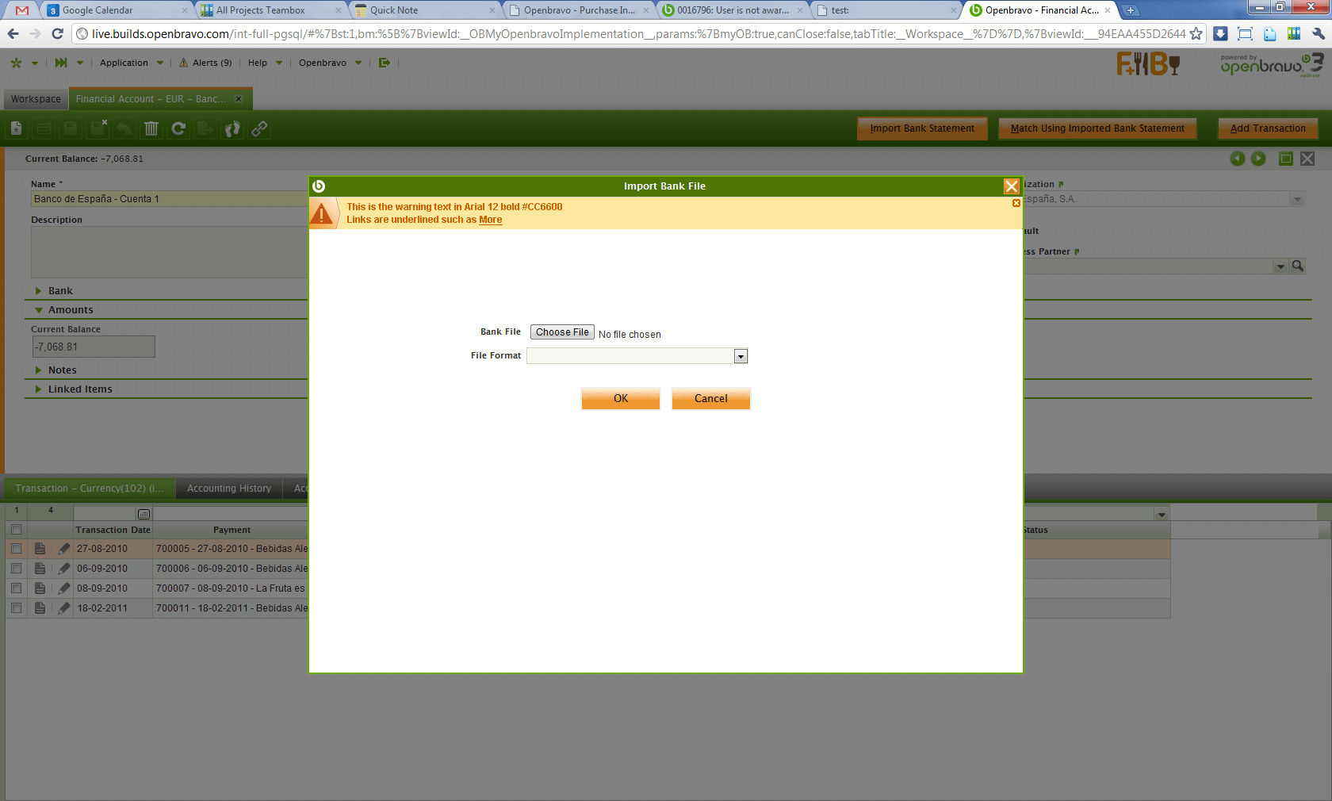The image size is (1332, 801).
Task: Open form view for 27-08-2010 row
Action: pos(40,549)
